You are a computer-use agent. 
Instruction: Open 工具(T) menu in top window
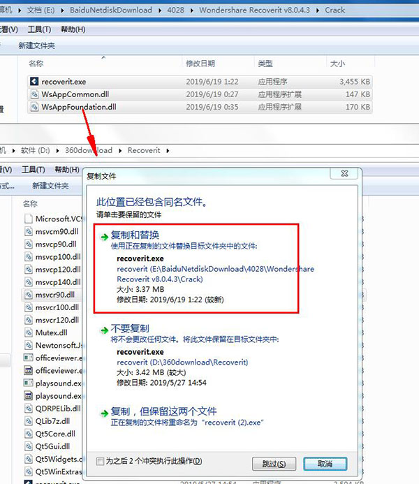pyautogui.click(x=40, y=29)
